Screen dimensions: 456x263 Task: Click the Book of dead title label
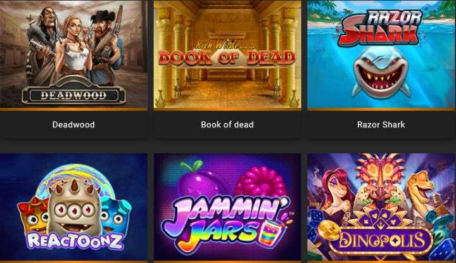coord(227,124)
